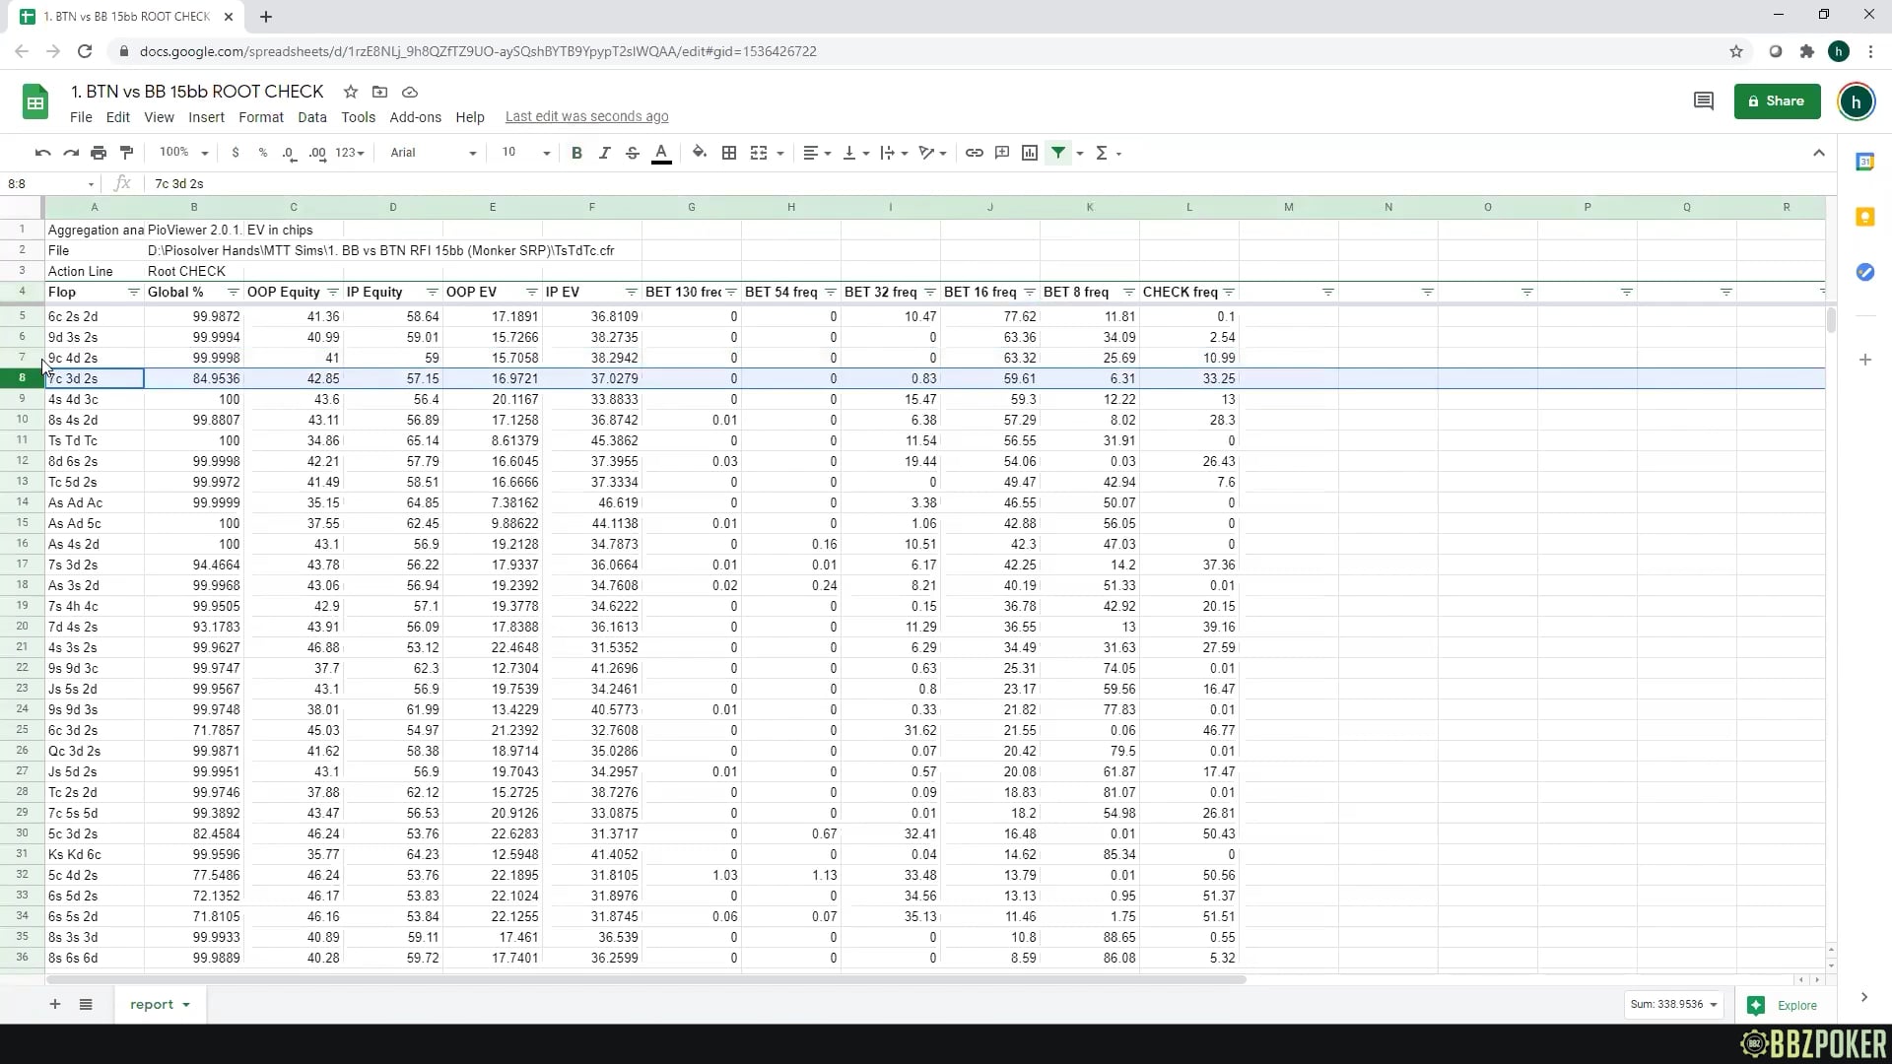Toggle strikethrough formatting
Viewport: 1892px width, 1064px height.
pos(633,153)
